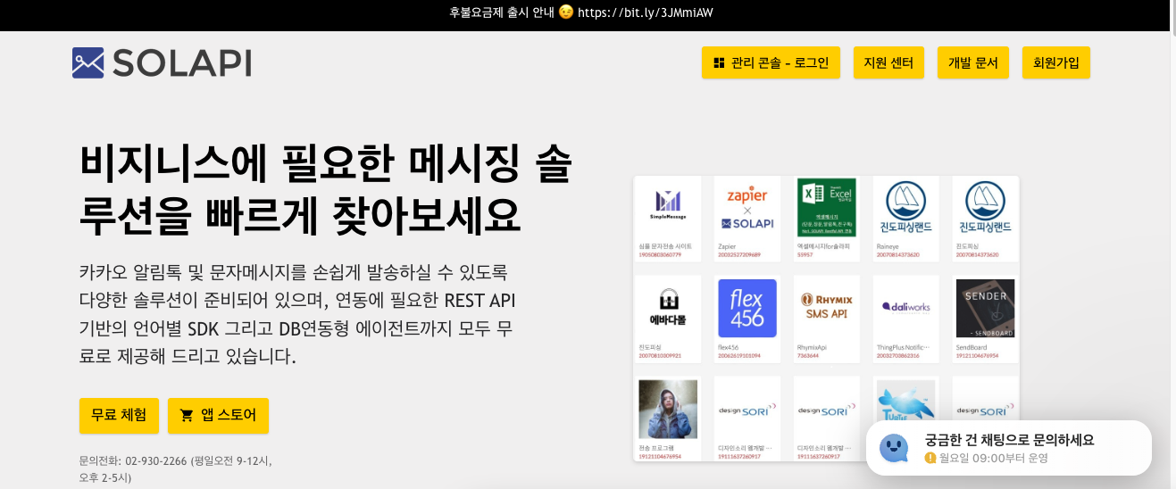This screenshot has width=1176, height=489.
Task: Open the 지원 센터 page
Action: click(888, 62)
